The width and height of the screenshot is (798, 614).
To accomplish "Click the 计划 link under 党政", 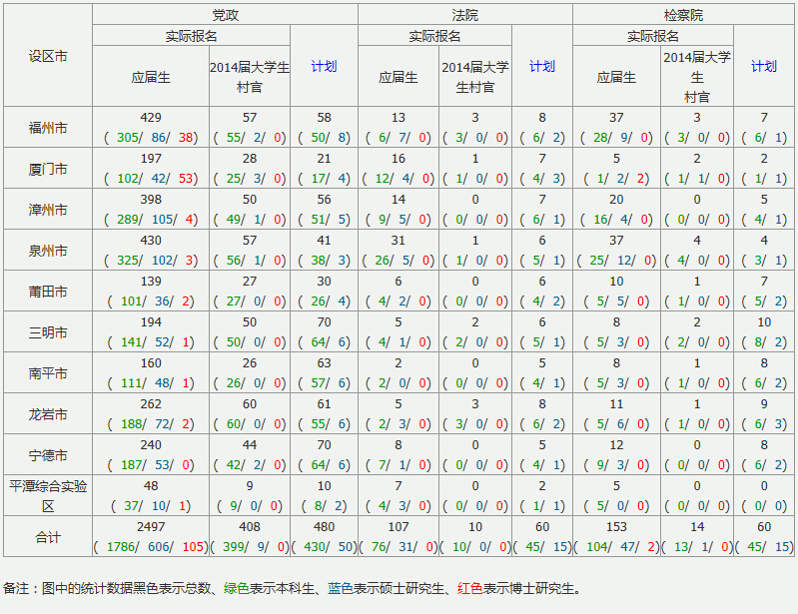I will tap(324, 66).
